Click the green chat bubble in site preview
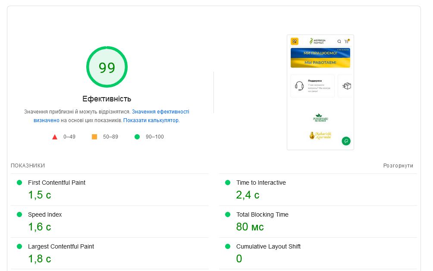The image size is (433, 271). click(346, 141)
